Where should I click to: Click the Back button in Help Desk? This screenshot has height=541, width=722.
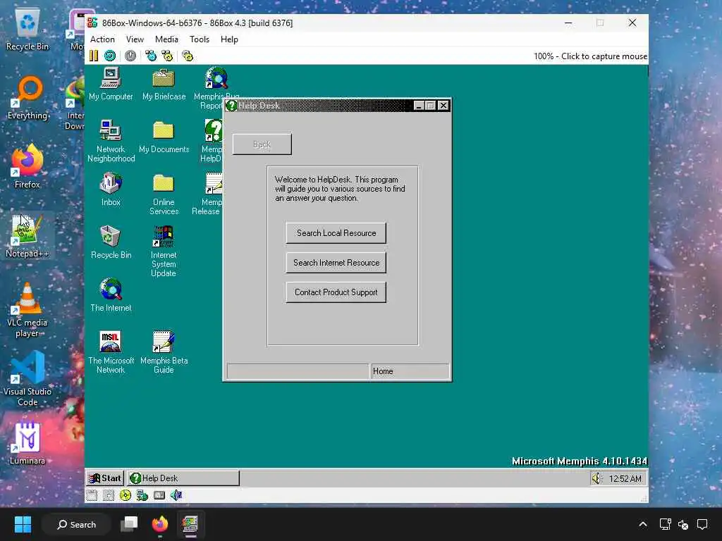click(x=262, y=144)
